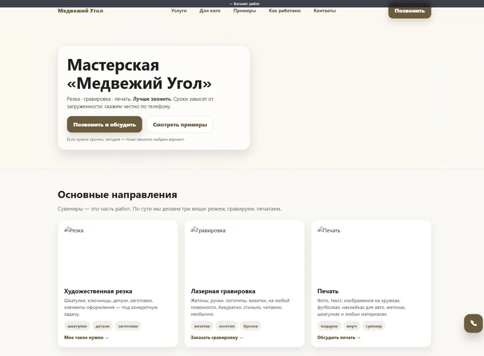484x356 pixels.
Task: Click the Медвежий Угол site logo
Action: (x=80, y=11)
